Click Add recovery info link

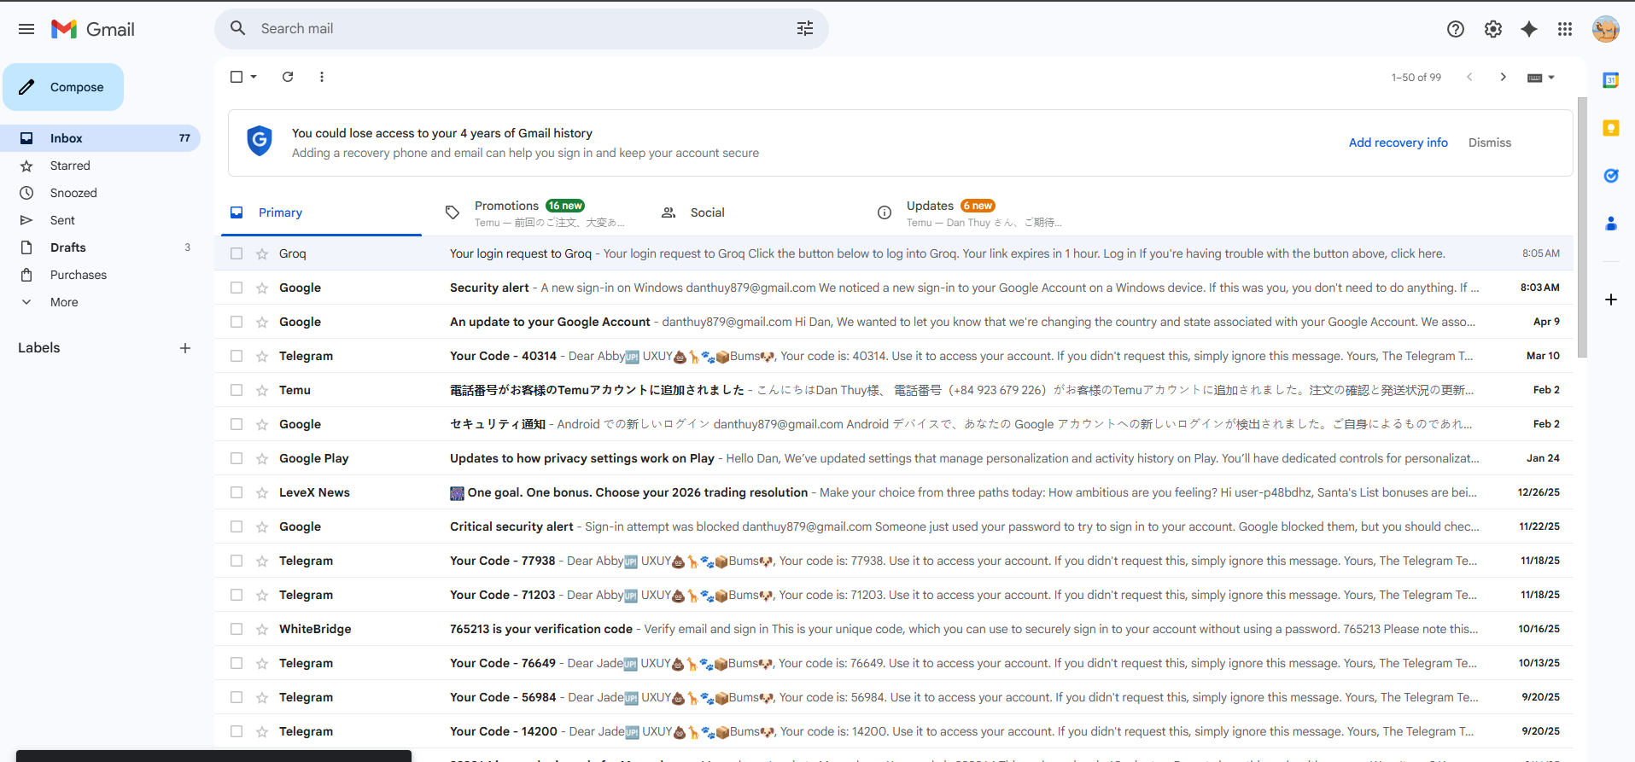1398,143
